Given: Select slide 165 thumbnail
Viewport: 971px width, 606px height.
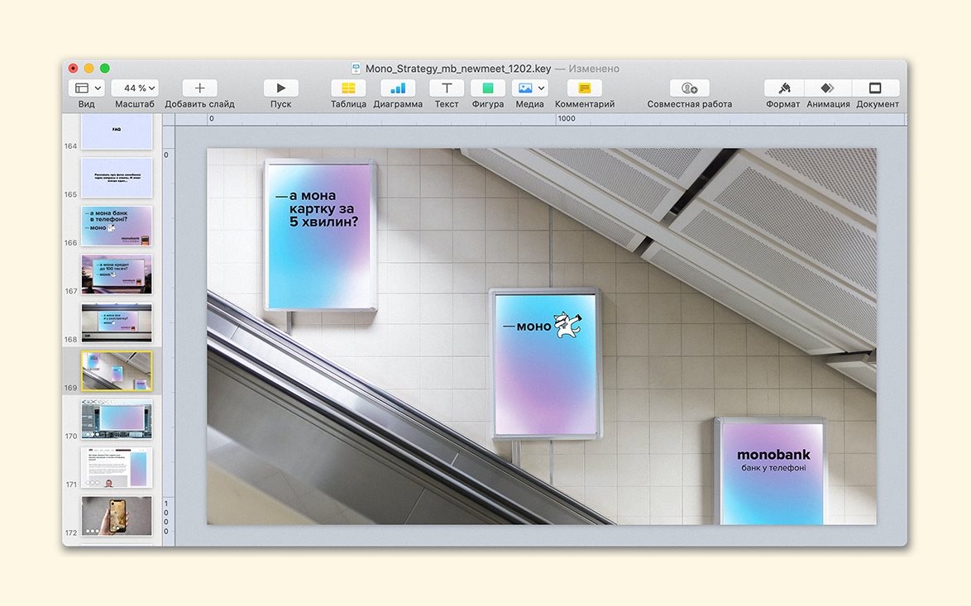Looking at the screenshot, I should (117, 178).
